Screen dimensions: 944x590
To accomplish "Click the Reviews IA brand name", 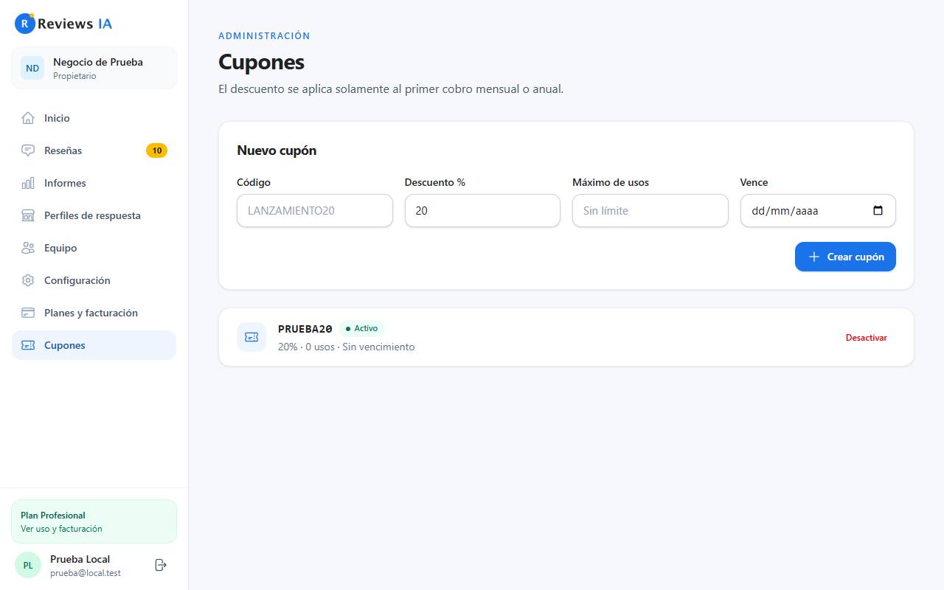I will (x=74, y=24).
